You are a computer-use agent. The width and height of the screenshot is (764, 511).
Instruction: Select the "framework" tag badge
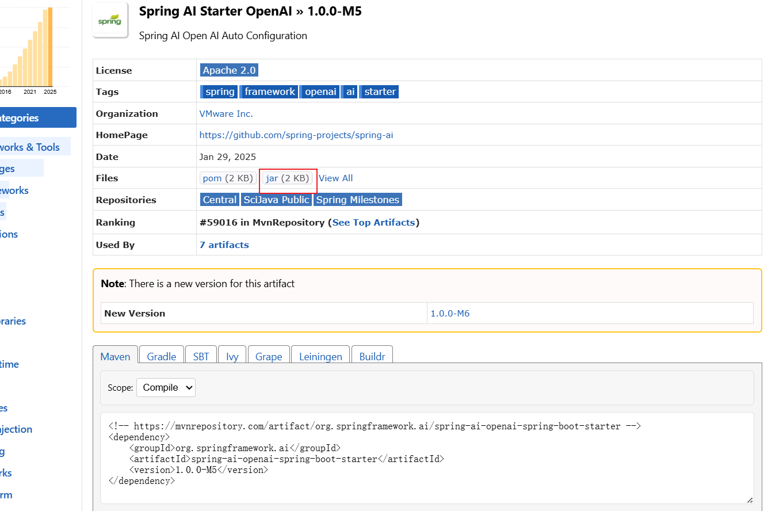point(269,91)
